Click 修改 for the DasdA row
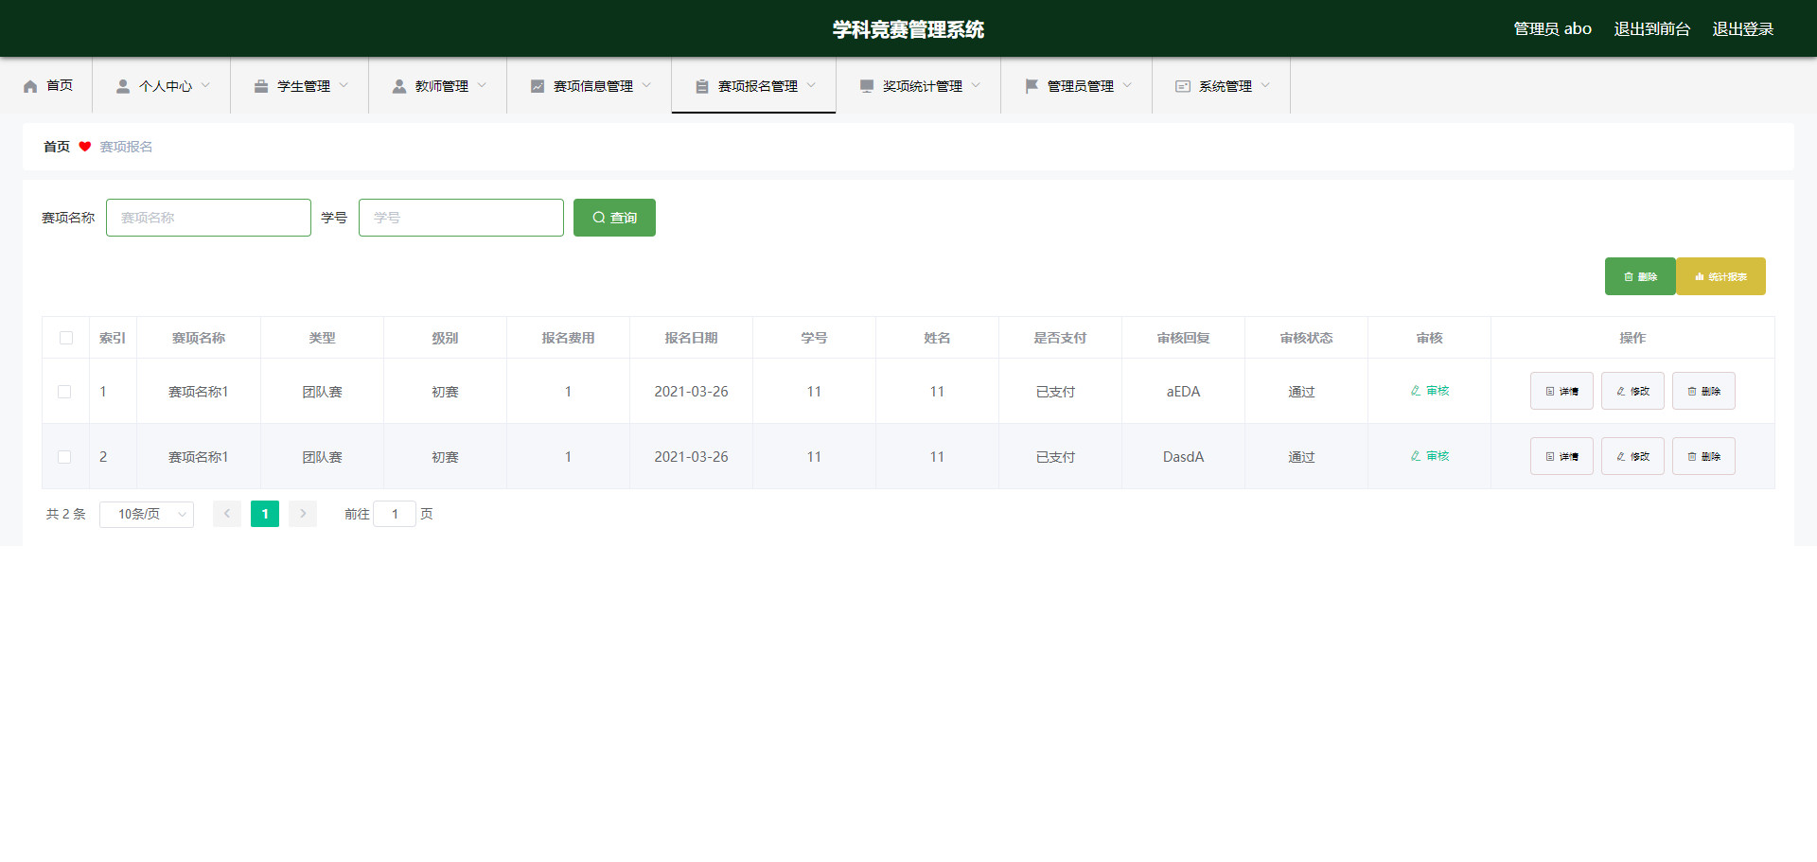This screenshot has height=862, width=1817. click(1632, 456)
